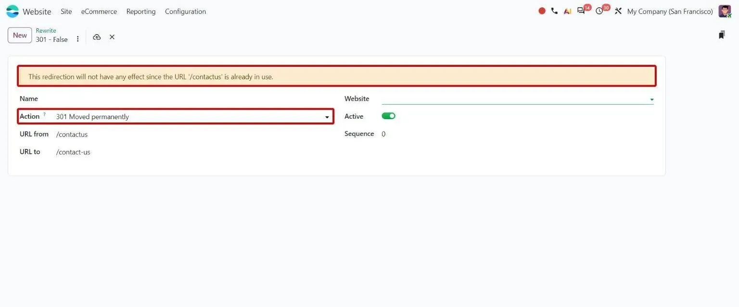739x307 pixels.
Task: Click the 'URL from' label
Action: pos(34,134)
